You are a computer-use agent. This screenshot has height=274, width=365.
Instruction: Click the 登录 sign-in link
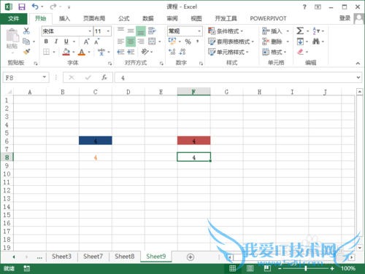point(345,18)
